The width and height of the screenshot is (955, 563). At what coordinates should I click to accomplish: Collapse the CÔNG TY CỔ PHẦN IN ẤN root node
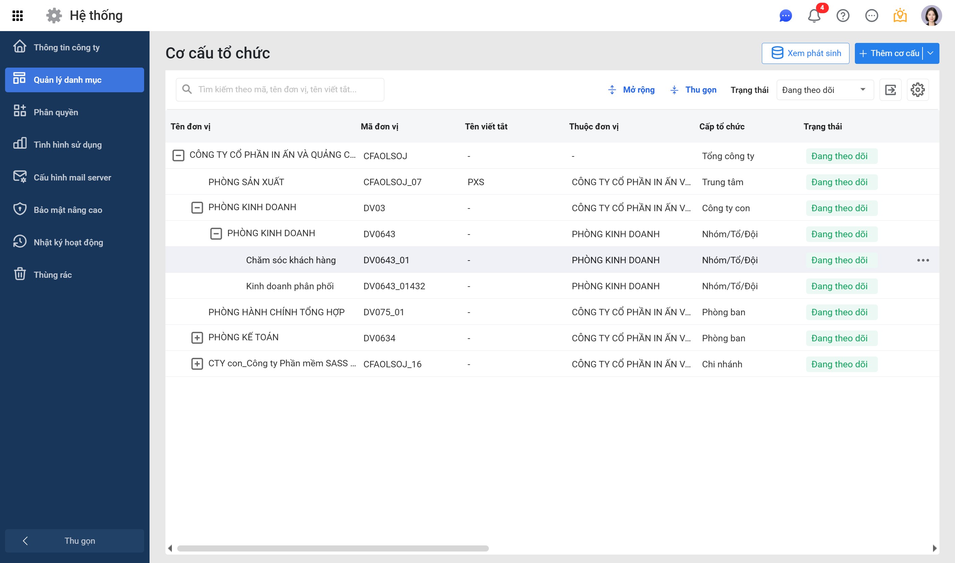click(x=178, y=155)
